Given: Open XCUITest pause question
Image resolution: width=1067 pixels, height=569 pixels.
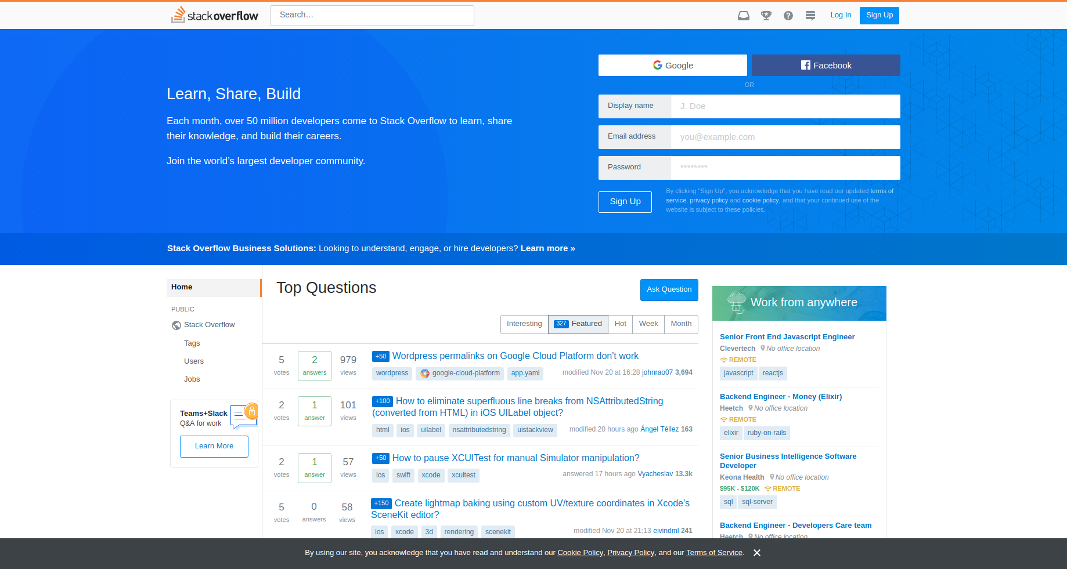Looking at the screenshot, I should coord(516,458).
